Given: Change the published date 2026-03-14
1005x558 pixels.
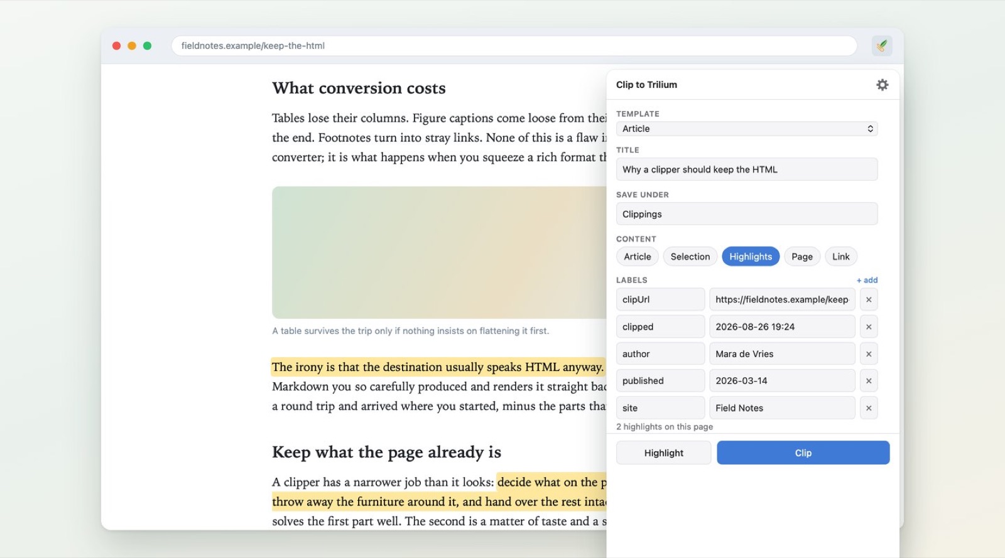Looking at the screenshot, I should click(x=782, y=381).
